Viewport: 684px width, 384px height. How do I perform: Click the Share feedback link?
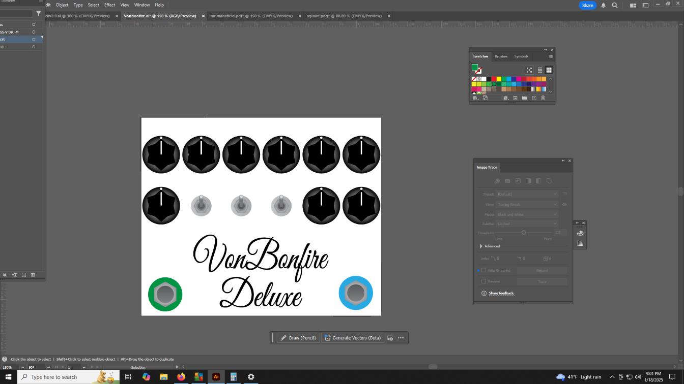501,293
